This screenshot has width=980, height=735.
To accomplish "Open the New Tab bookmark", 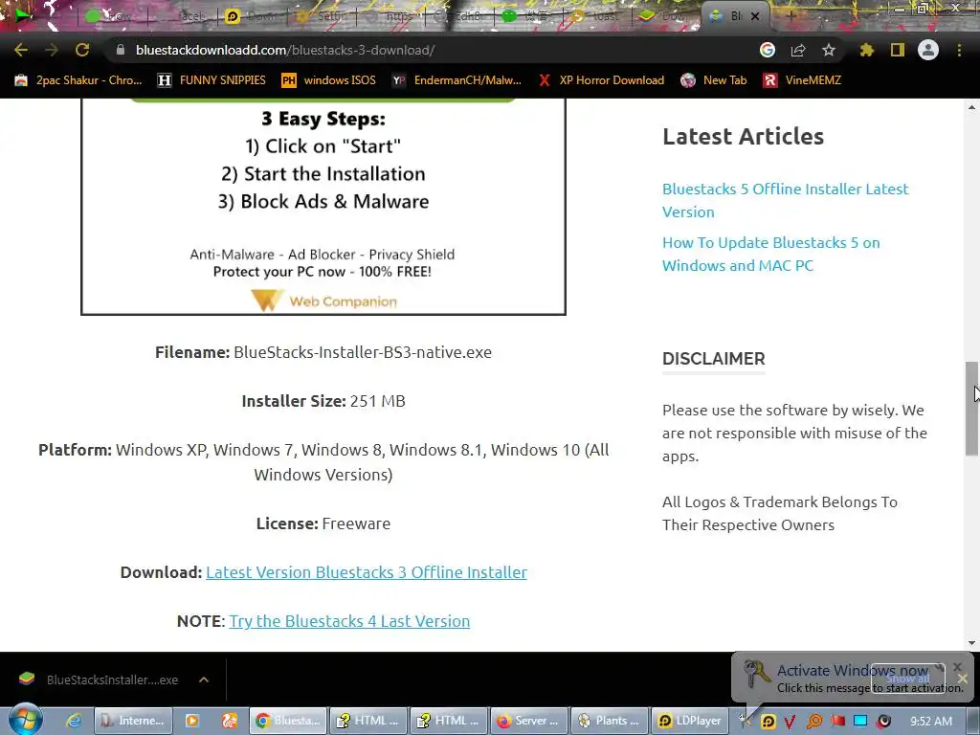I will (714, 80).
